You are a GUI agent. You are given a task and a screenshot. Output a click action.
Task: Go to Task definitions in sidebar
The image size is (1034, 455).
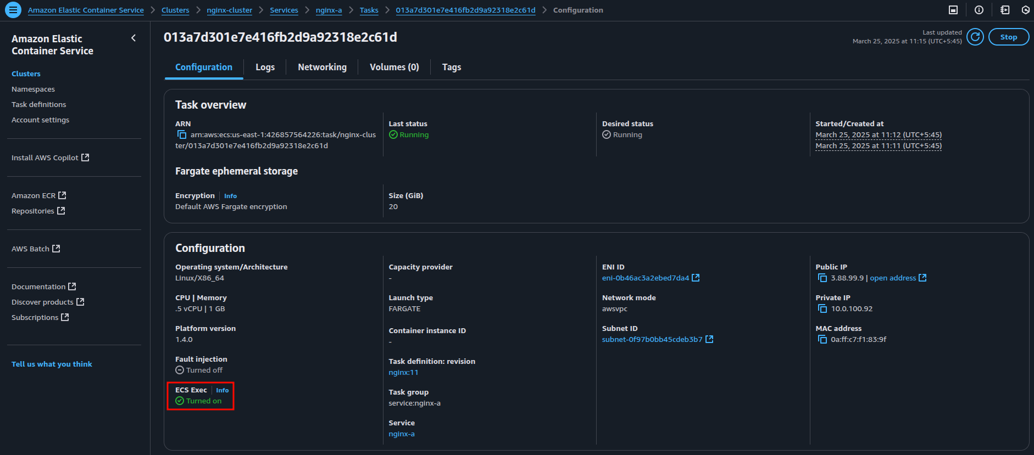pos(38,104)
